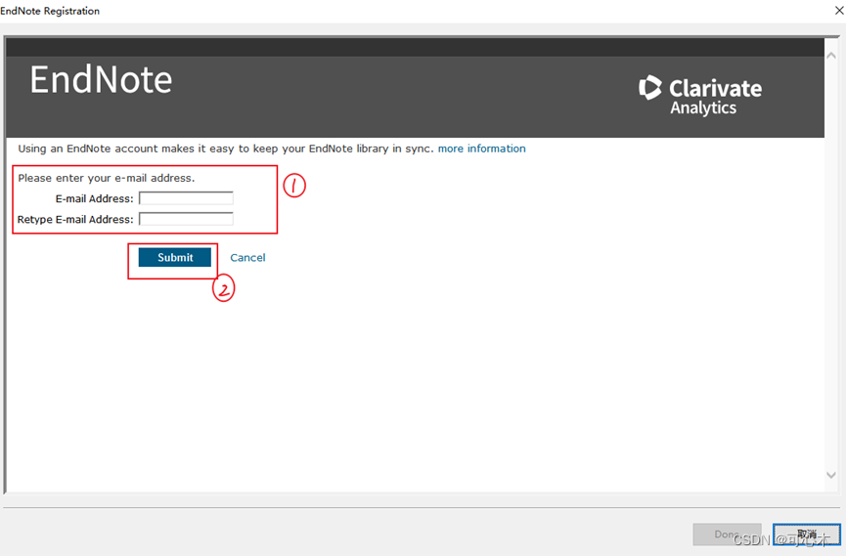Submit the e-mail registration form

click(x=175, y=258)
